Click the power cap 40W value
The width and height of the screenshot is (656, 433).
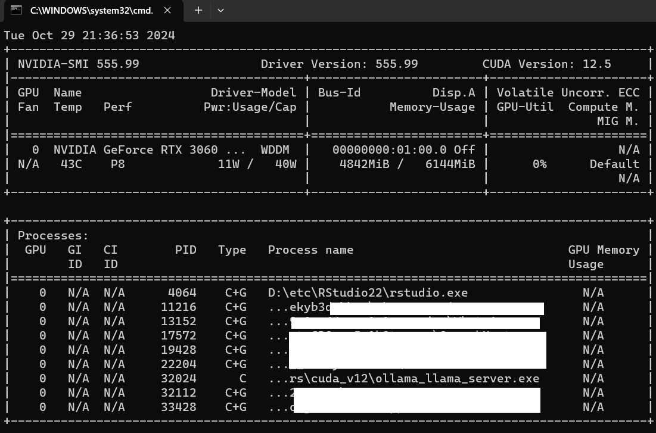[286, 164]
